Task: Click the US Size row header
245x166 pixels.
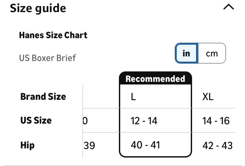Action: (x=36, y=120)
